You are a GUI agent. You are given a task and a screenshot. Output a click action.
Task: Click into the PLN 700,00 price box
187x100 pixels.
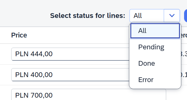(89, 94)
